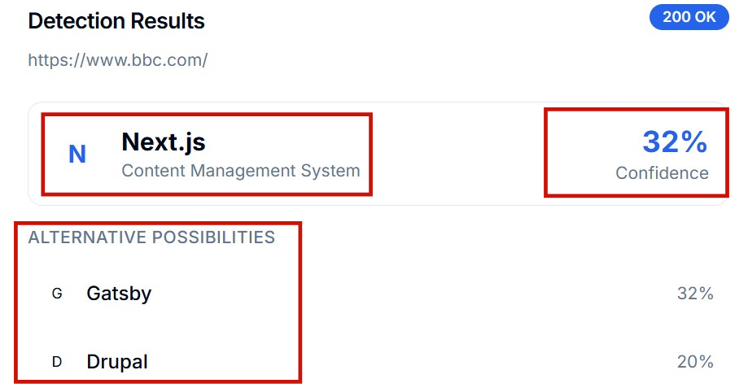Click the 200 OK status badge
Screen dimensions: 748x392
[689, 17]
